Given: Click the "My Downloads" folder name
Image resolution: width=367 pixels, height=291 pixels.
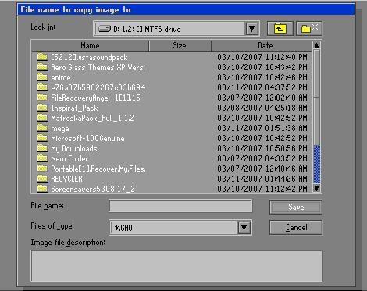Looking at the screenshot, I should (74, 148).
